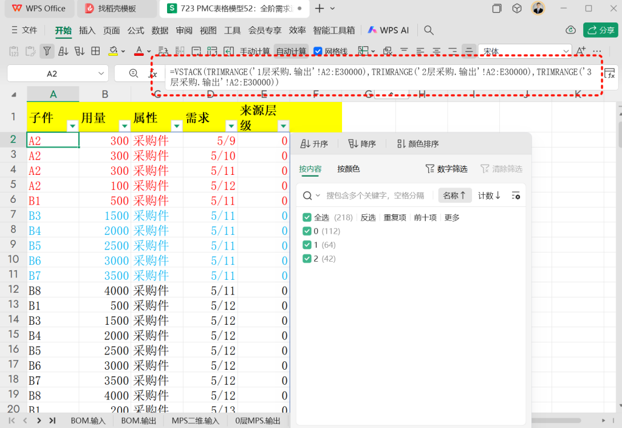The width and height of the screenshot is (622, 428).
Task: Jump to last sheet navigation arrow
Action: coord(52,421)
